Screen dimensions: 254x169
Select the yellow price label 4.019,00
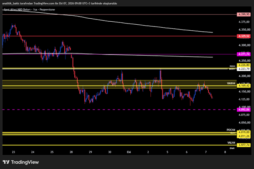(244, 132)
